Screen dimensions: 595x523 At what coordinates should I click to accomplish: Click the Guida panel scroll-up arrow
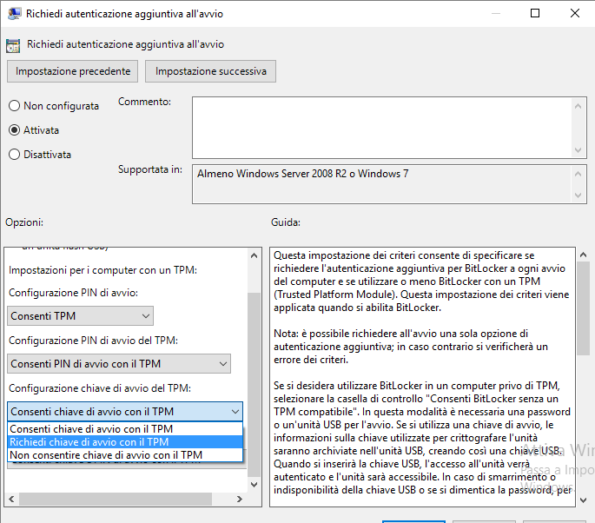pos(582,255)
